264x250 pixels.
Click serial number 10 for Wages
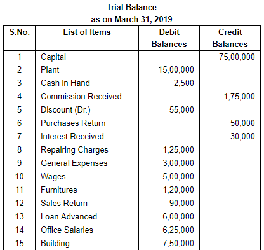pos(20,177)
